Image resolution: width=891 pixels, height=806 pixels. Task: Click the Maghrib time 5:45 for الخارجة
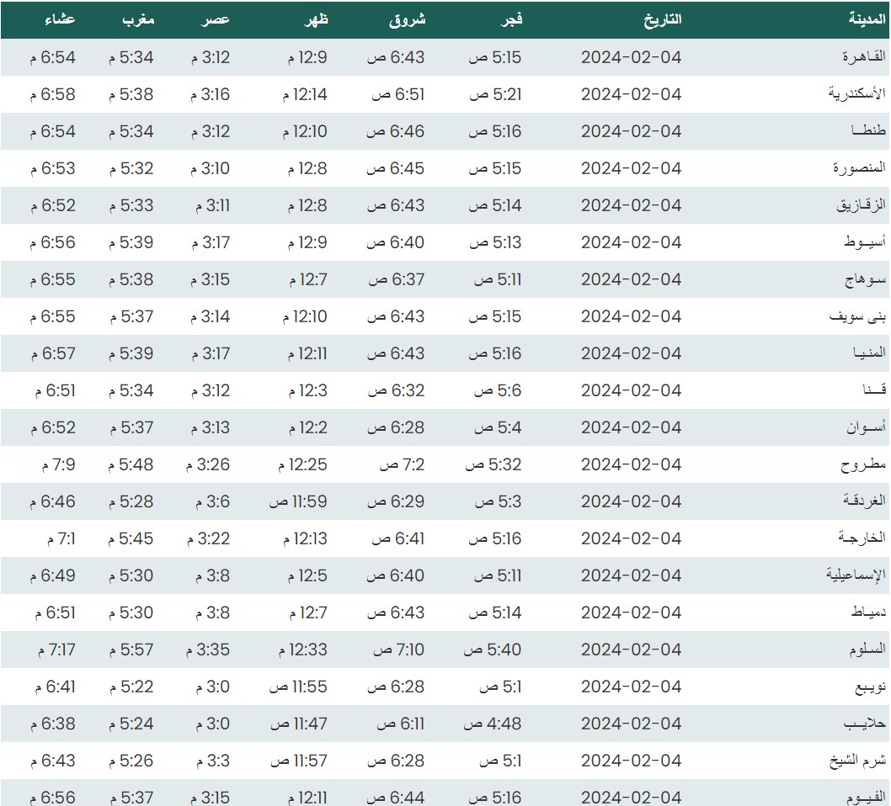pyautogui.click(x=131, y=538)
